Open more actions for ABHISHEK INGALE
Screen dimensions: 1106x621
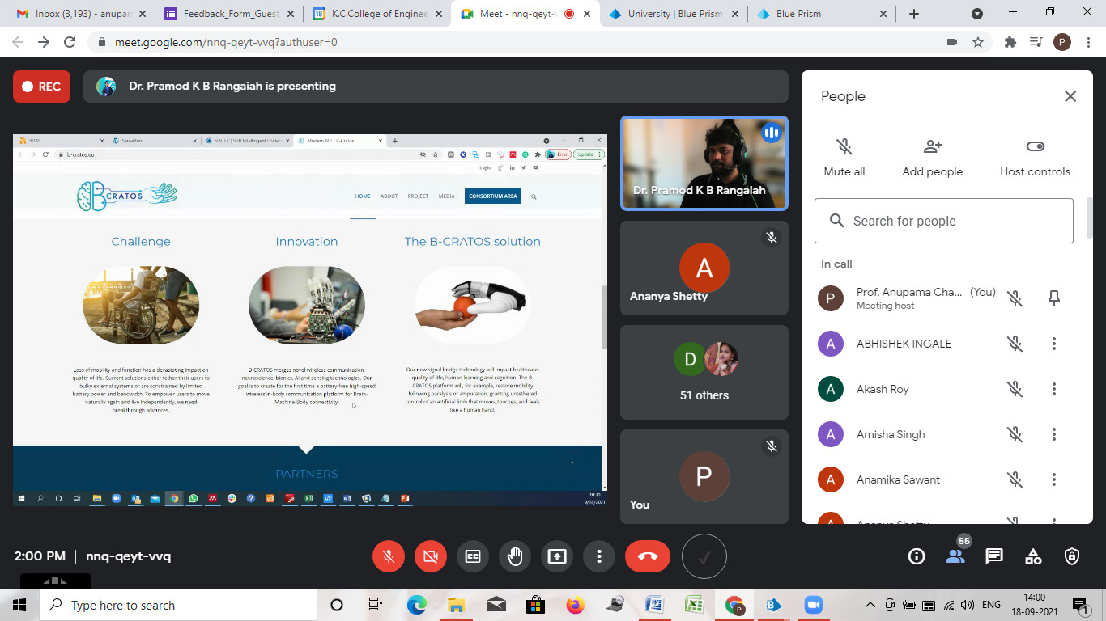click(x=1053, y=344)
